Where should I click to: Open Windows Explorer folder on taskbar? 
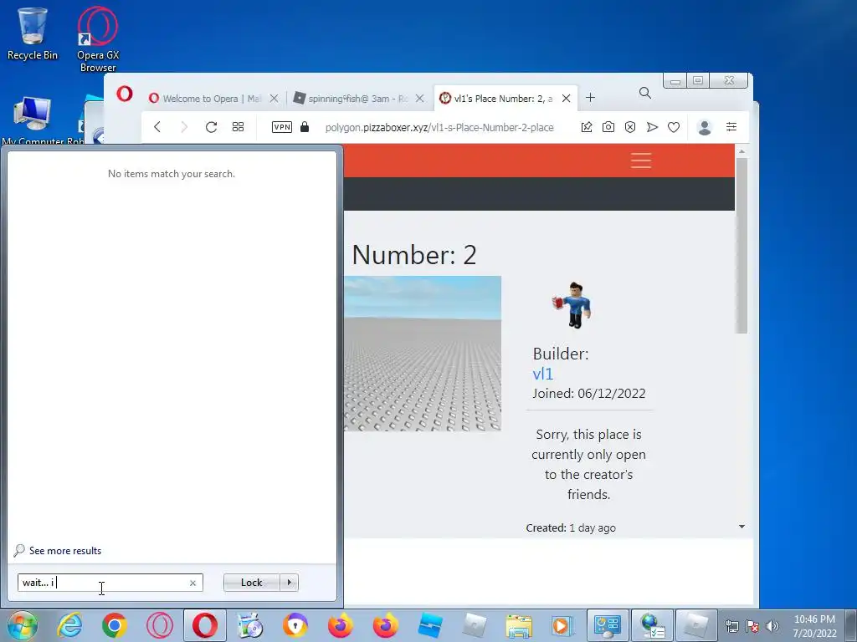[x=519, y=625]
